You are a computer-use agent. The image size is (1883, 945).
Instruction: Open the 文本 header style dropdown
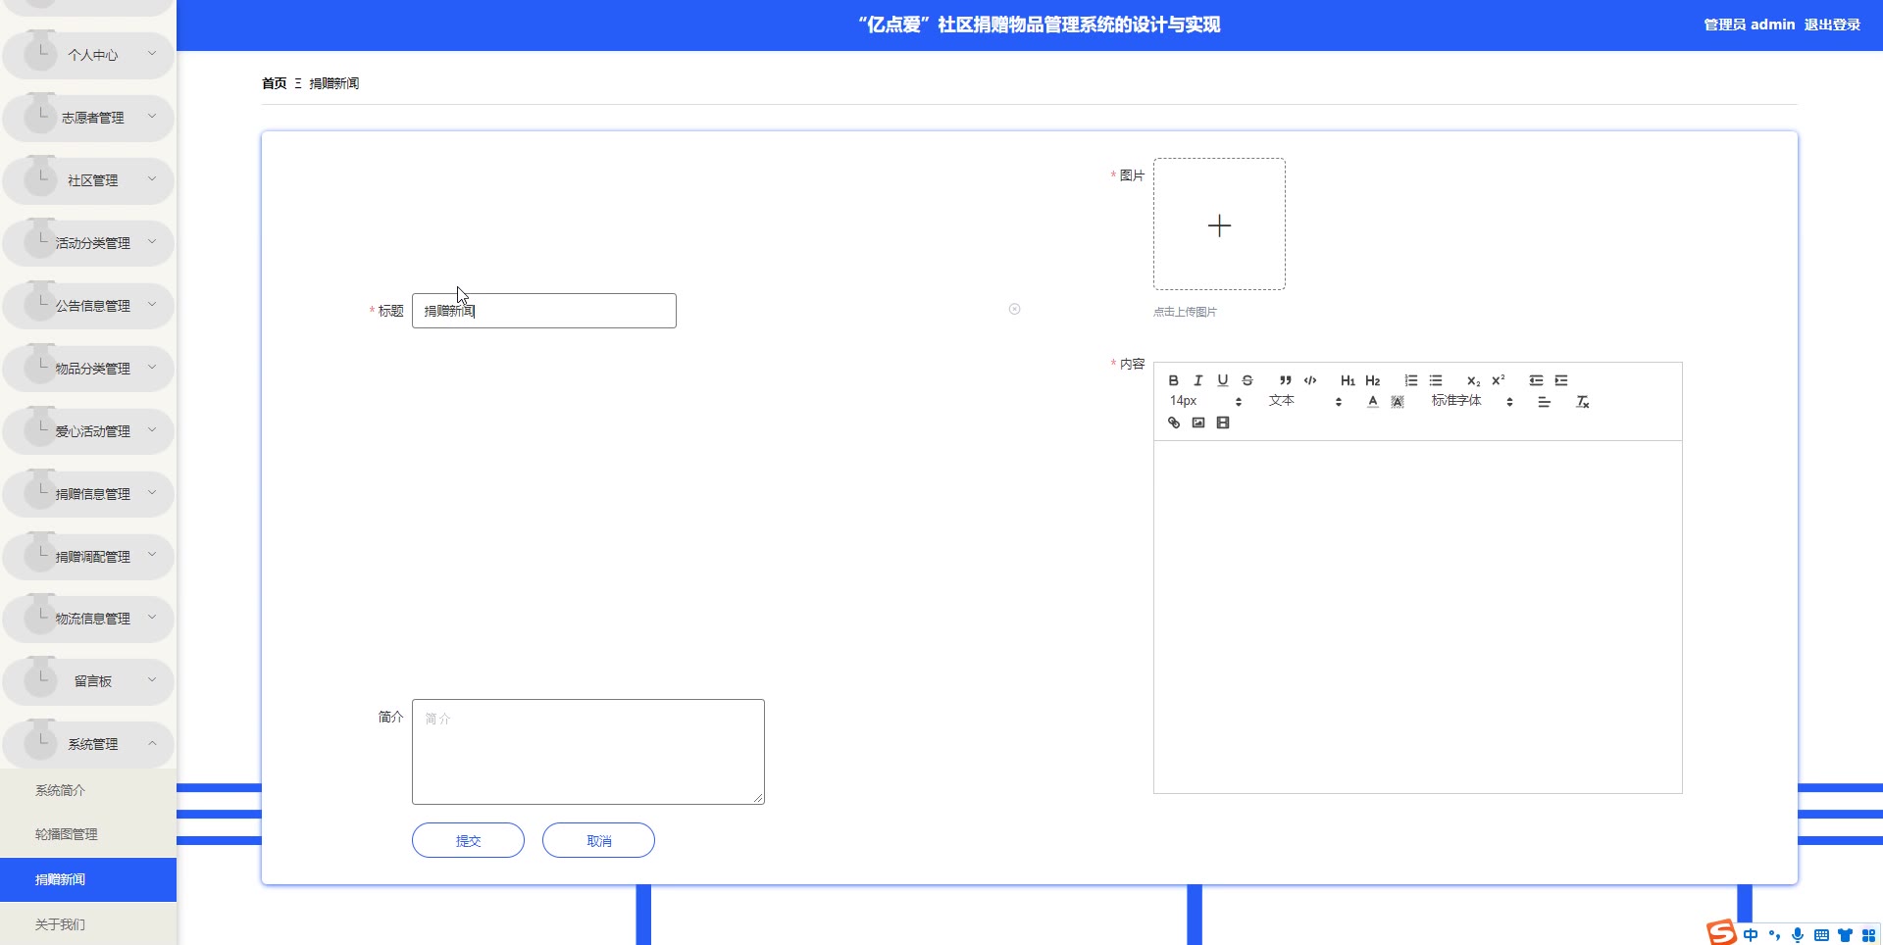1304,401
